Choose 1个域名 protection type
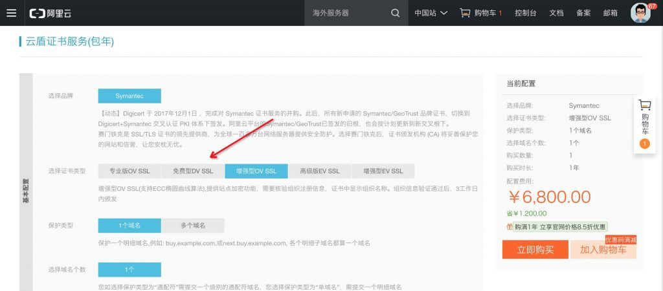The height and width of the screenshot is (291, 663). 129,226
